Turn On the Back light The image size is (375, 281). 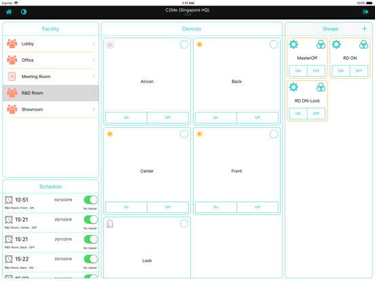tap(216, 117)
